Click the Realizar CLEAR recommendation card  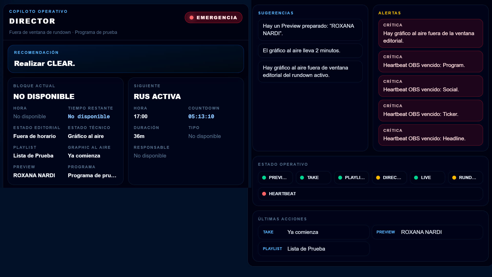[x=126, y=59]
